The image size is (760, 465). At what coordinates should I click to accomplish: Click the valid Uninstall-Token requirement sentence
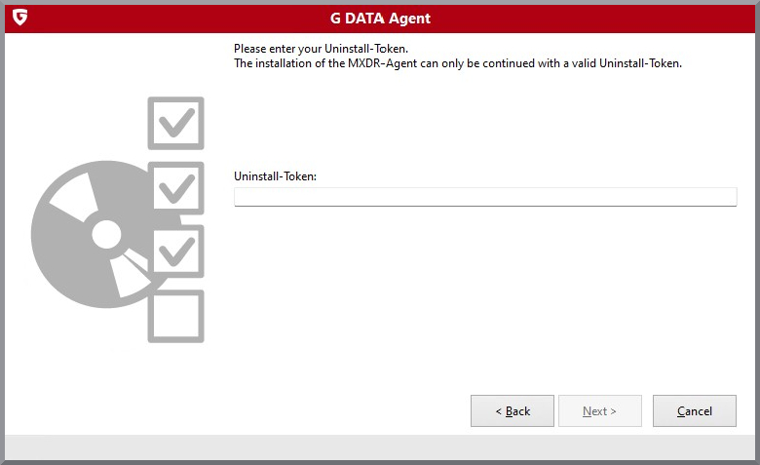tap(457, 63)
